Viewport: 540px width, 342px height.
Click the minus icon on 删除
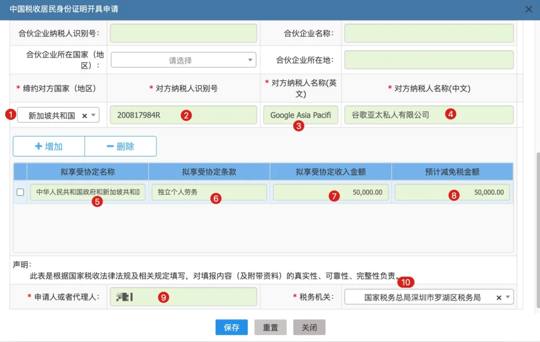[110, 146]
